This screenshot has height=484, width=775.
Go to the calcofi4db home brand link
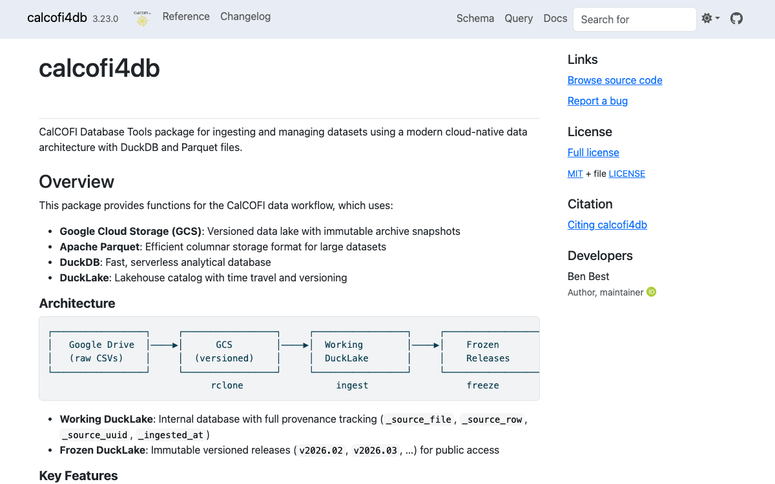point(57,17)
